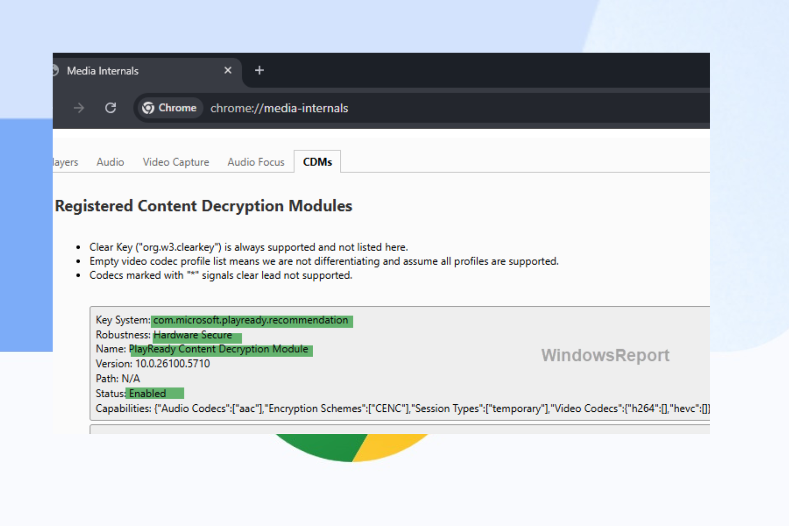
Task: Select the Audio Focus tab
Action: click(x=255, y=162)
